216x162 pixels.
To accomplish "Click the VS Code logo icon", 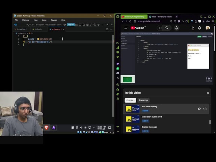I will click(15, 25).
